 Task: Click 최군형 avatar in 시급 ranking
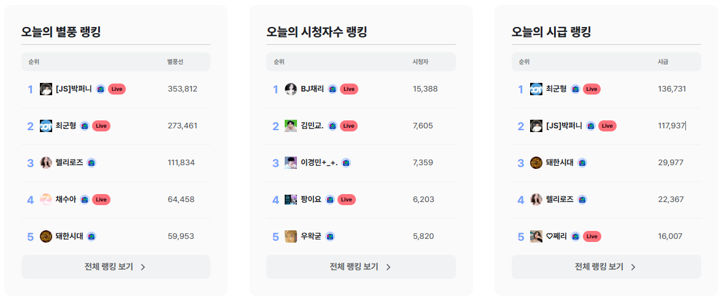[x=536, y=89]
